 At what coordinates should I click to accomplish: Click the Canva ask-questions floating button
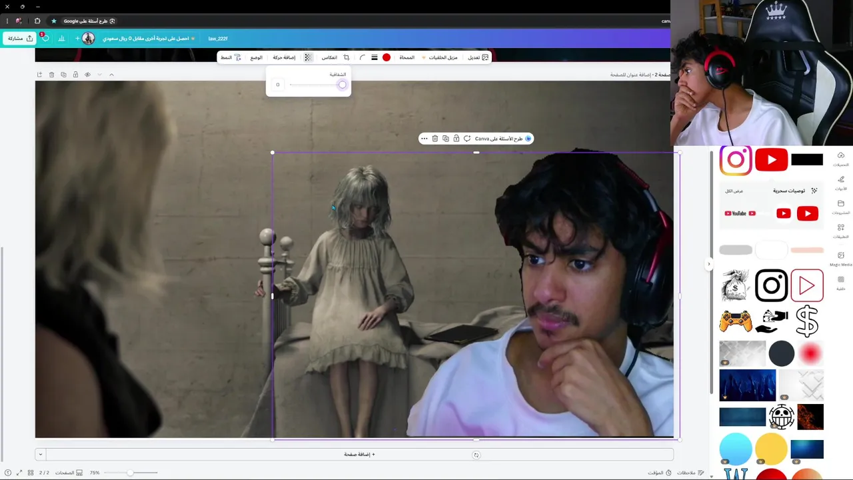tap(503, 139)
